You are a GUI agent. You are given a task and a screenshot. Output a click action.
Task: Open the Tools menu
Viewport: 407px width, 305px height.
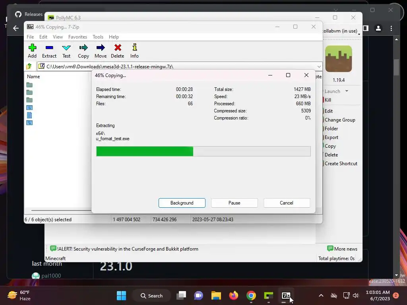pyautogui.click(x=98, y=37)
